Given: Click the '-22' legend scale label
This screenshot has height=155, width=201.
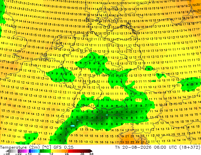Looking at the screenshot, I should [x=18, y=154].
